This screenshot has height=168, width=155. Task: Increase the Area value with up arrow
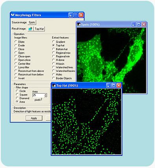pos(46,94)
